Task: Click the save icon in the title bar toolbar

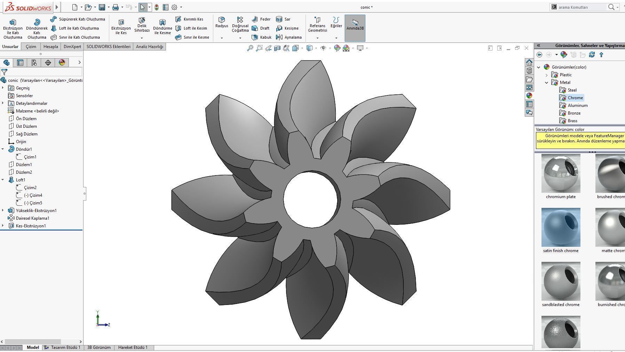Action: coord(102,7)
